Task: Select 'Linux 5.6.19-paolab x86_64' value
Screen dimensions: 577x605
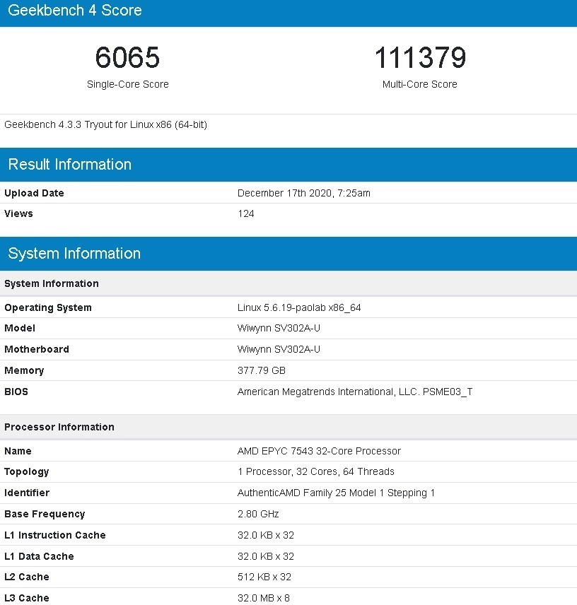Action: point(299,307)
